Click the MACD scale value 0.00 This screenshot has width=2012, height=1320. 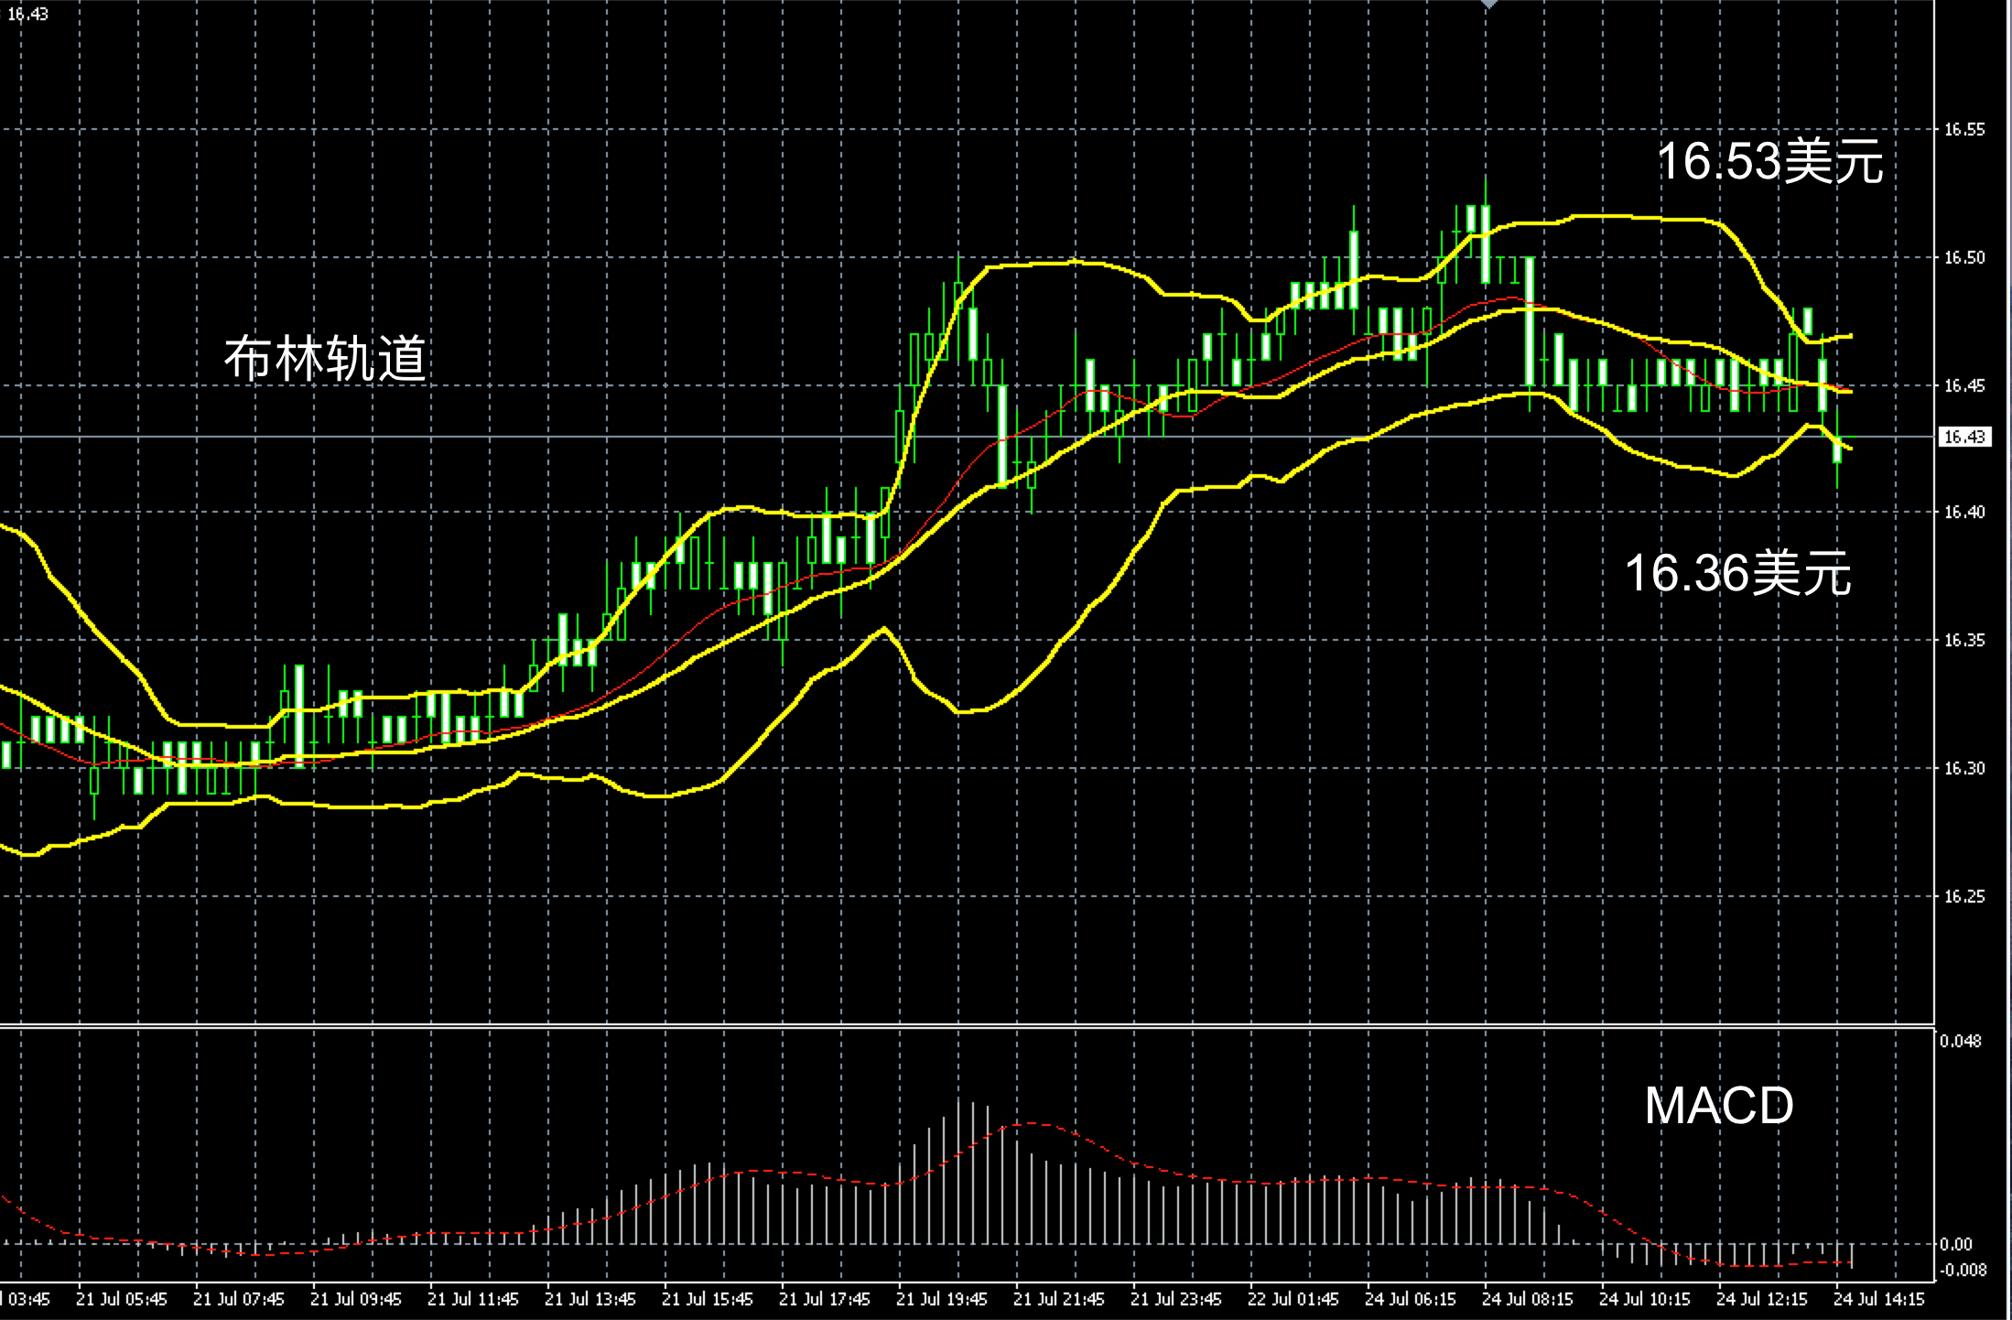coord(1956,1245)
